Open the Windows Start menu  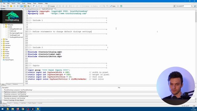(x=2, y=109)
